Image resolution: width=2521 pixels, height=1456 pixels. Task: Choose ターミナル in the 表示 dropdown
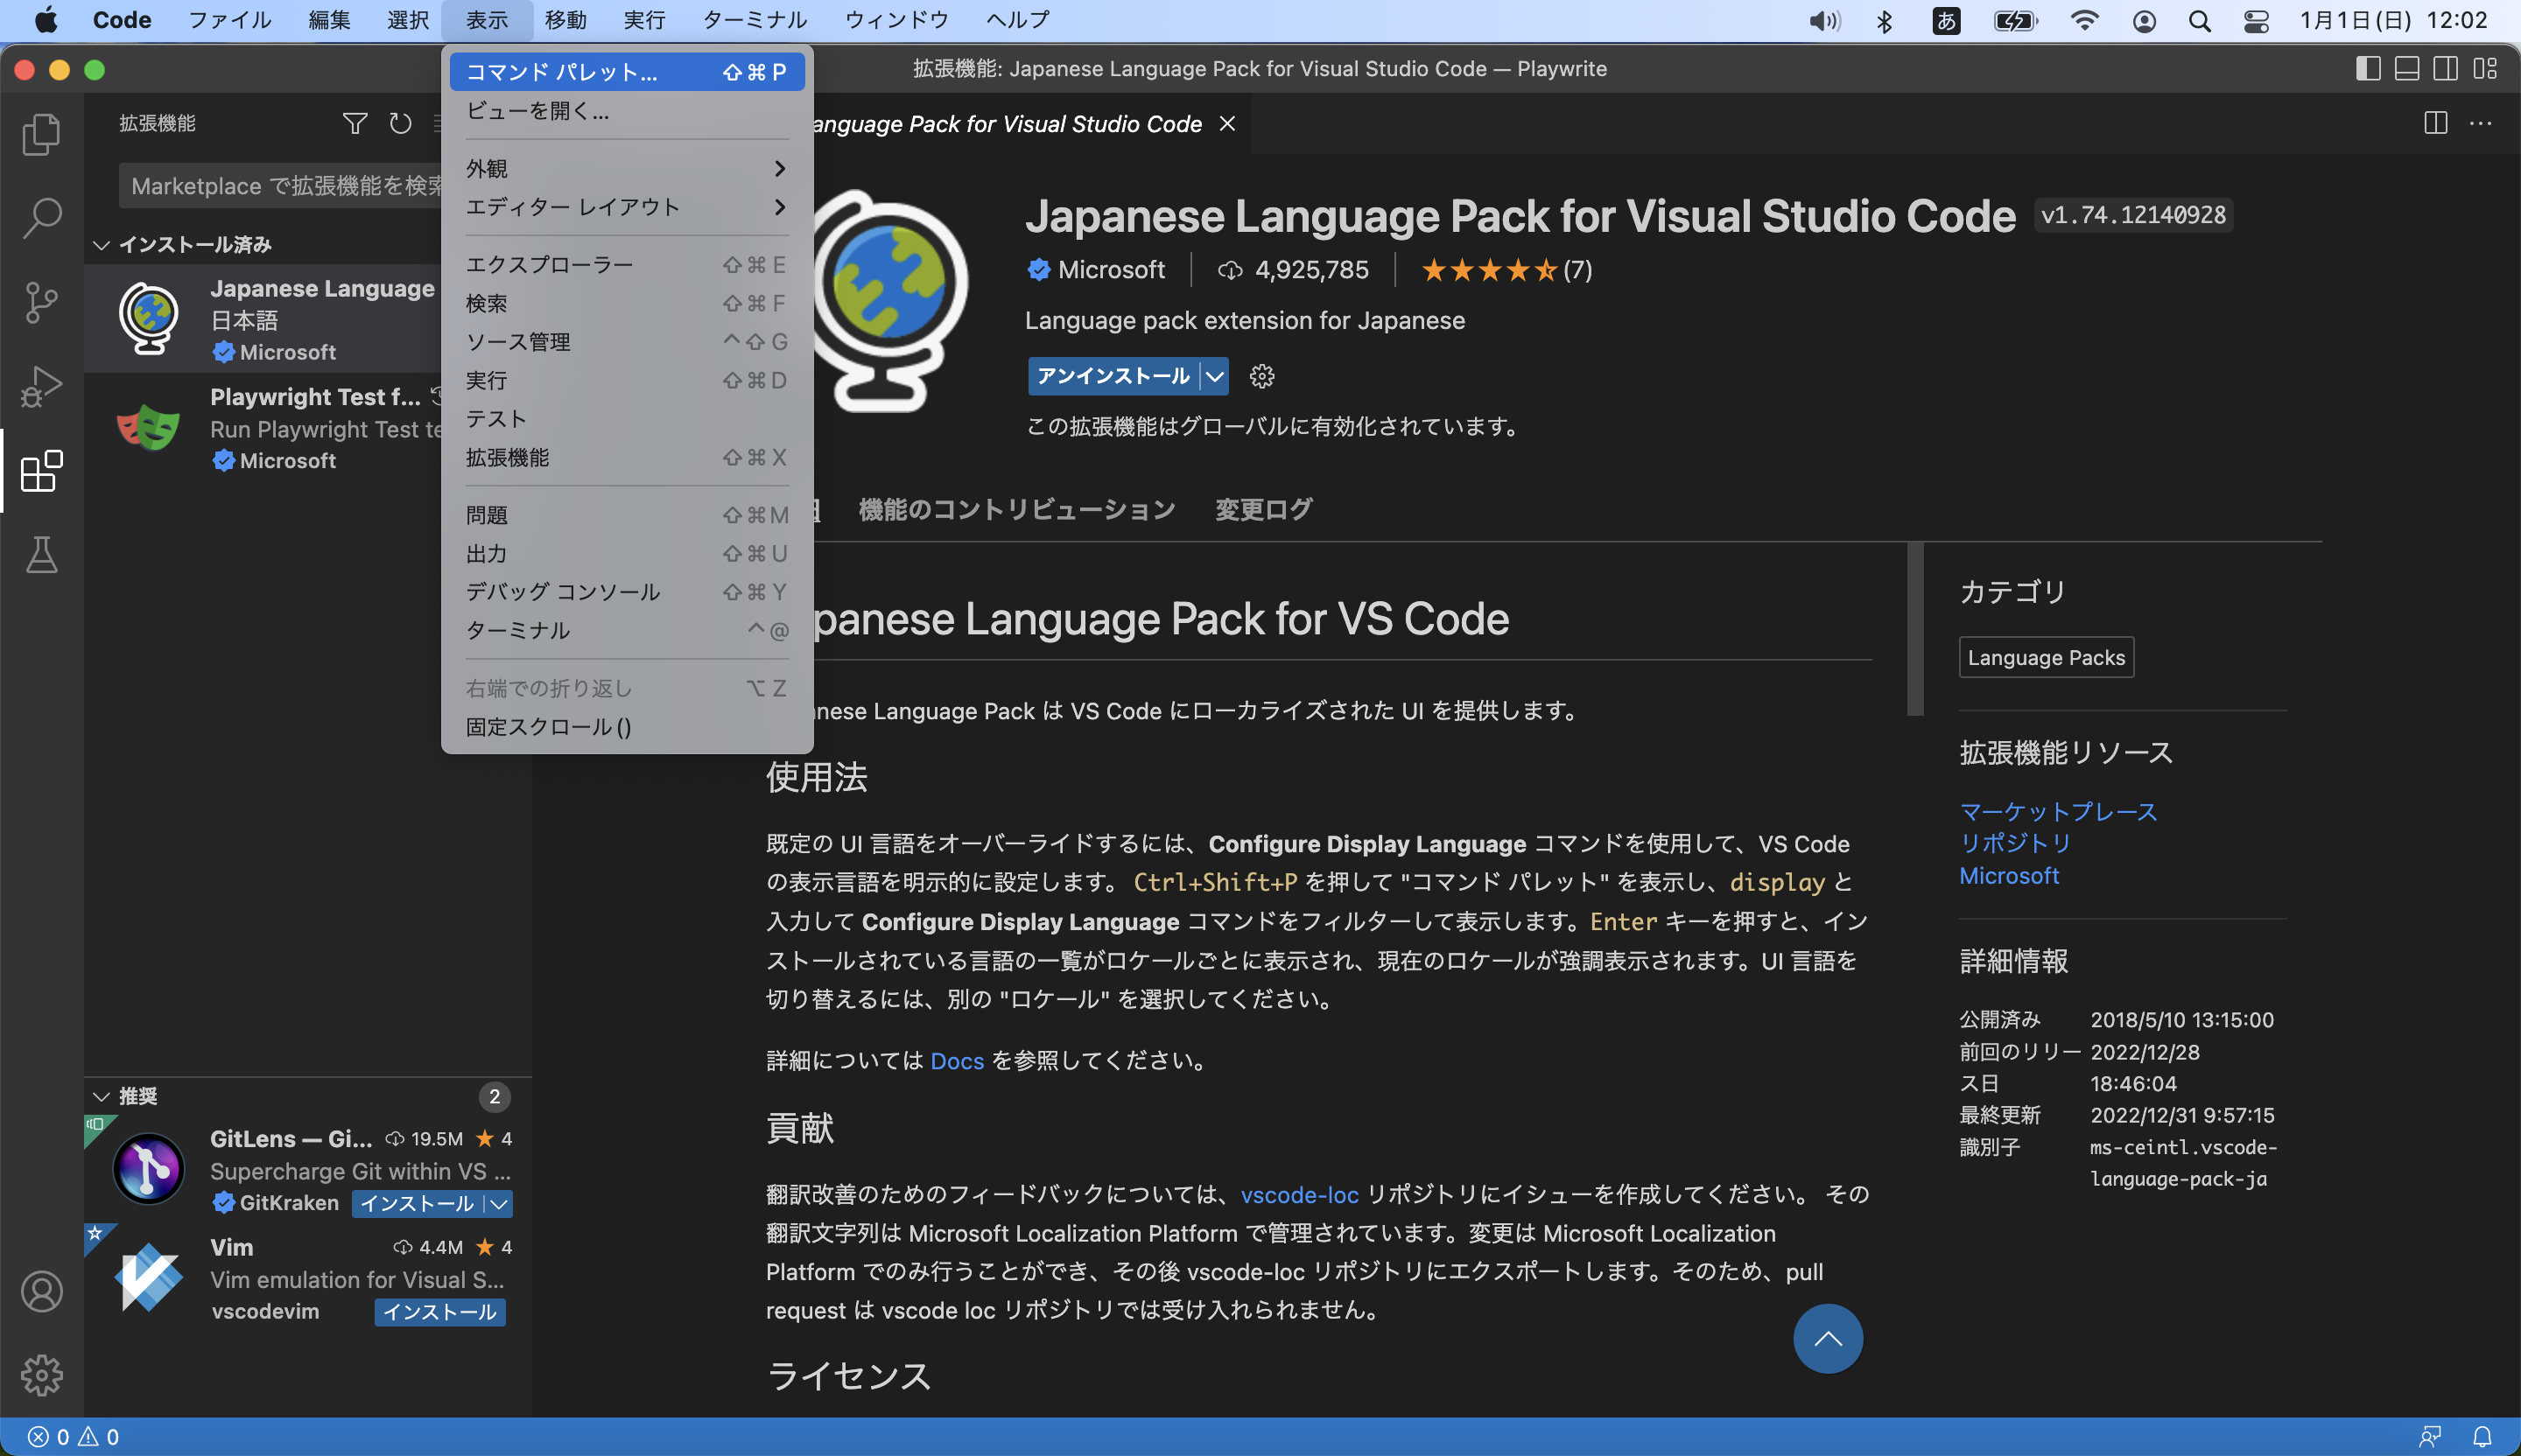626,631
